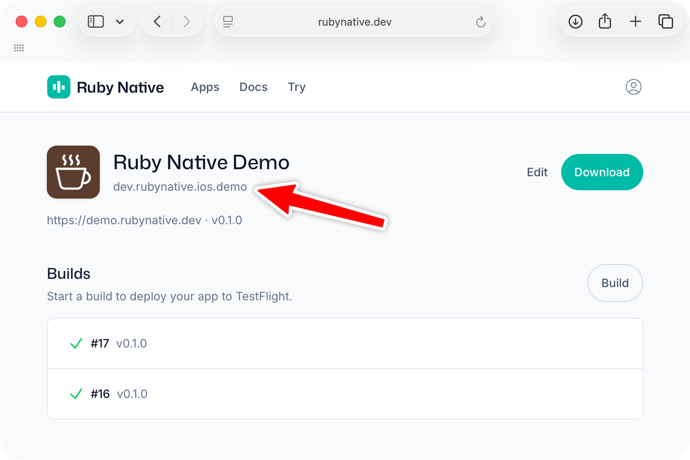Click the coffee cup app icon
The image size is (690, 460).
73,172
